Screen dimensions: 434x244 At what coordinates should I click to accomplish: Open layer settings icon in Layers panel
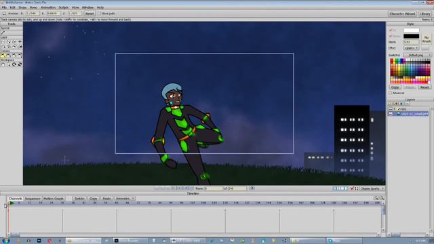point(407,104)
